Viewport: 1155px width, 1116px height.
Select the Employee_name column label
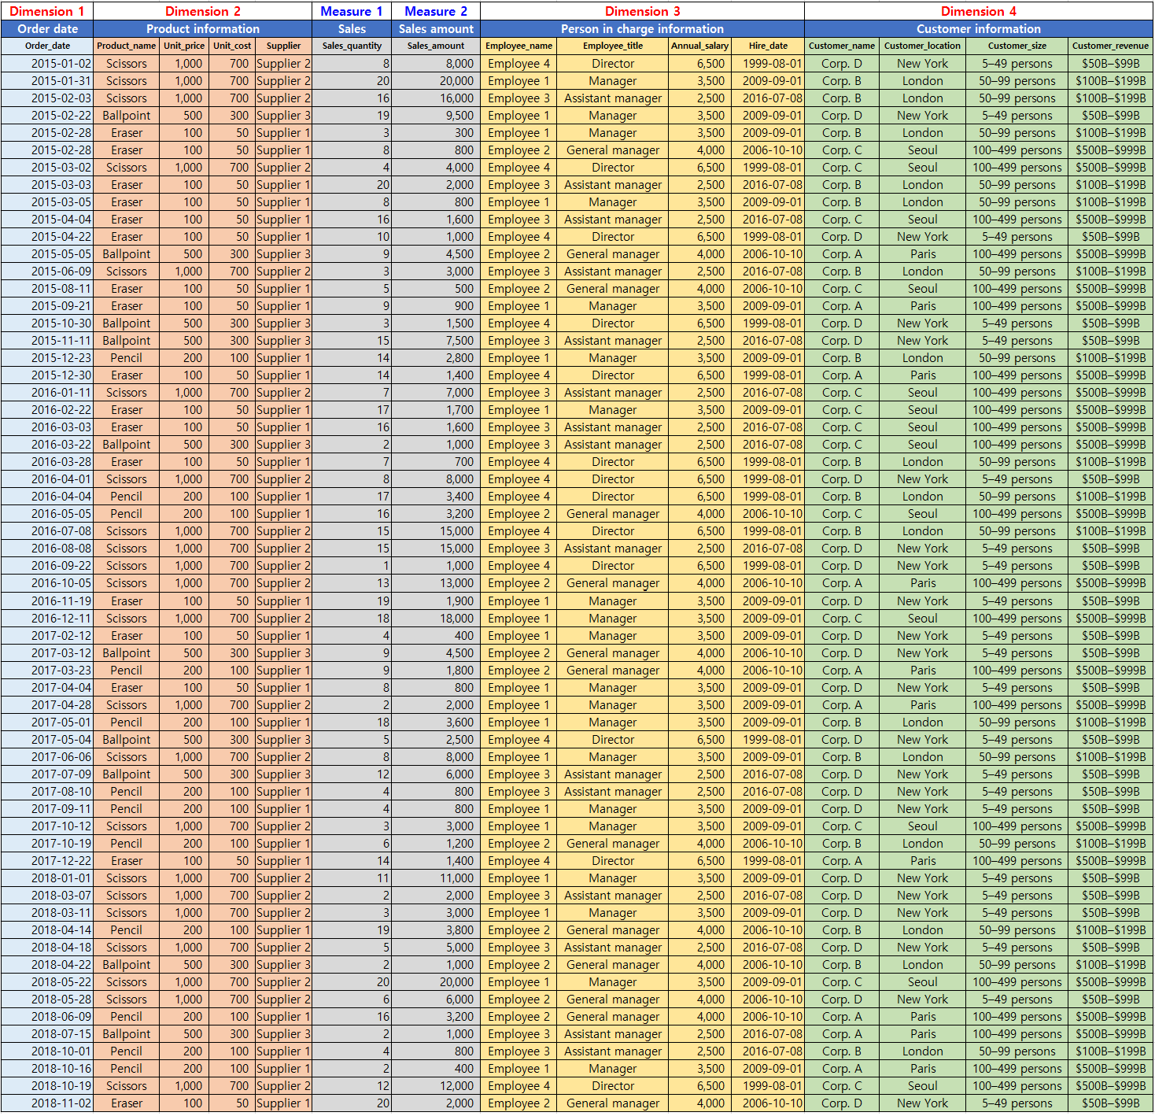[x=518, y=46]
